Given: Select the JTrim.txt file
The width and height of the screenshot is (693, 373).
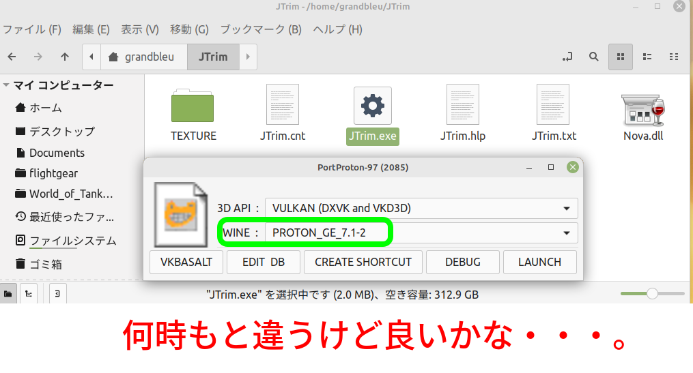Looking at the screenshot, I should [x=553, y=114].
